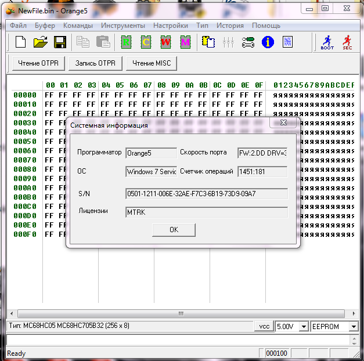364x361 pixels.
Task: Click the green R read chip icon
Action: 126,42
